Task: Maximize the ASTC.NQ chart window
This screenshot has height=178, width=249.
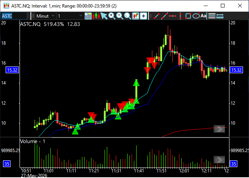Action: (x=223, y=6)
